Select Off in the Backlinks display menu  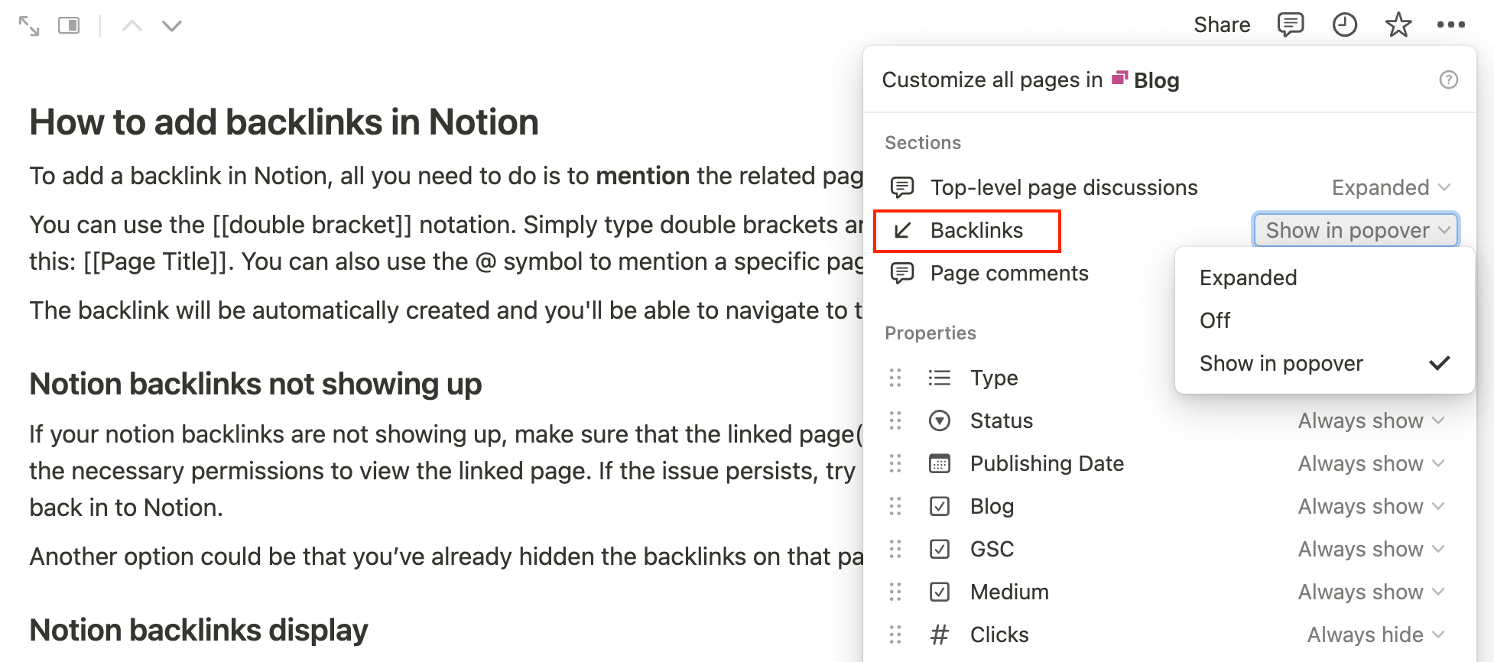(1214, 320)
